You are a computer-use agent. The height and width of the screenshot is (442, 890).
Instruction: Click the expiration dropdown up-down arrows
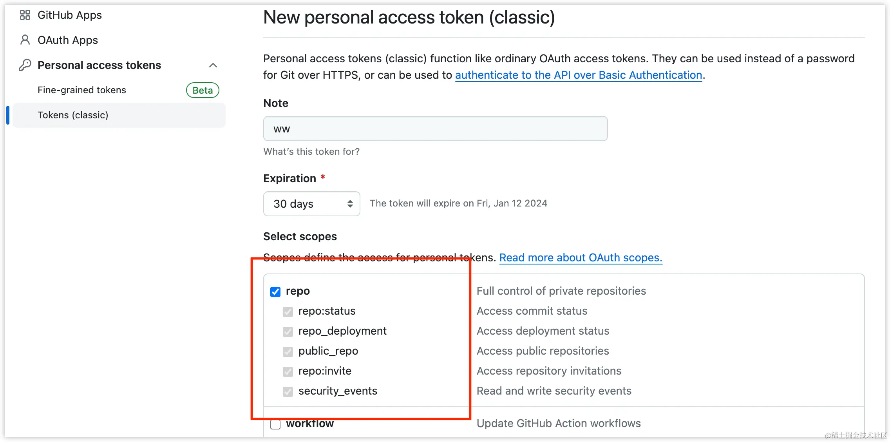[x=350, y=204]
